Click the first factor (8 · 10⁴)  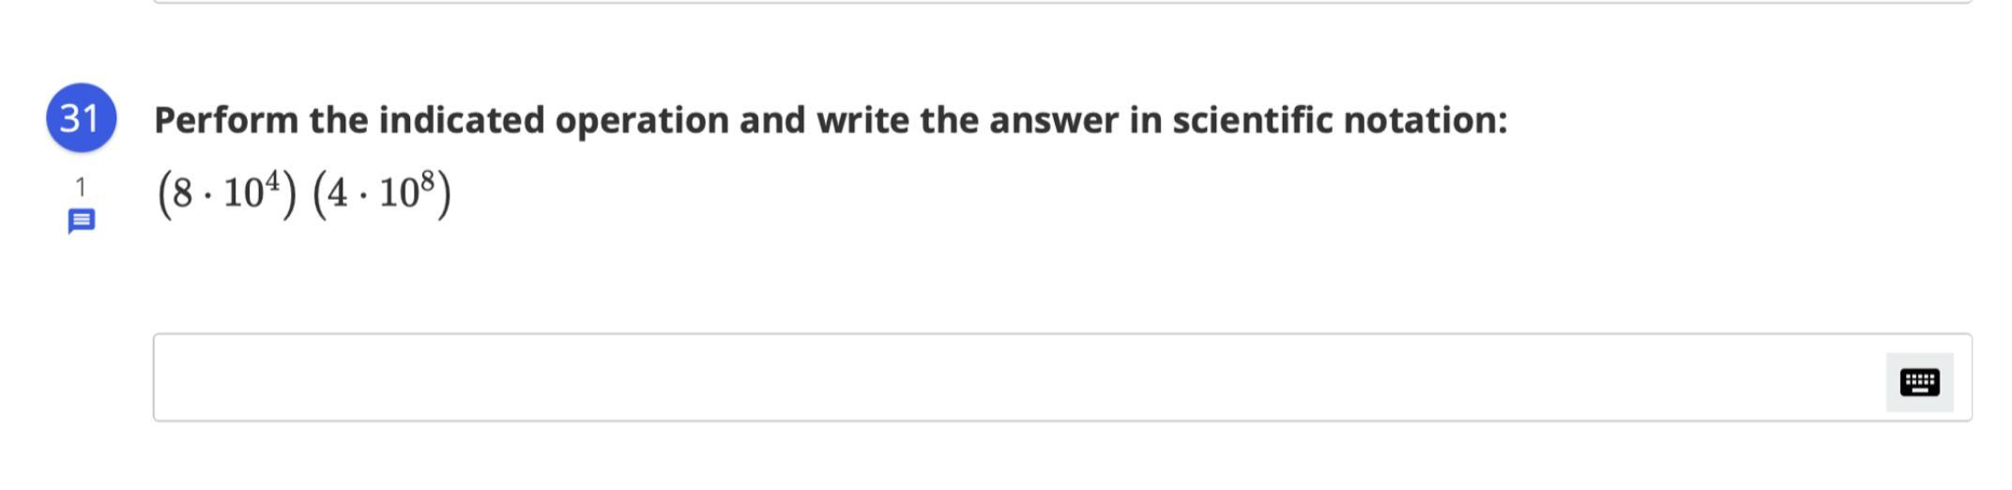pos(226,193)
